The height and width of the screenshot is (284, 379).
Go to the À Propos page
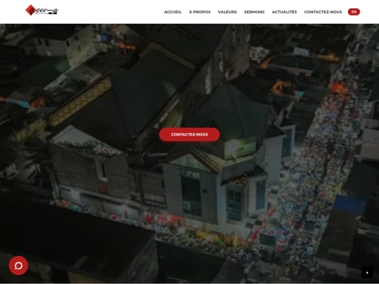pyautogui.click(x=199, y=12)
